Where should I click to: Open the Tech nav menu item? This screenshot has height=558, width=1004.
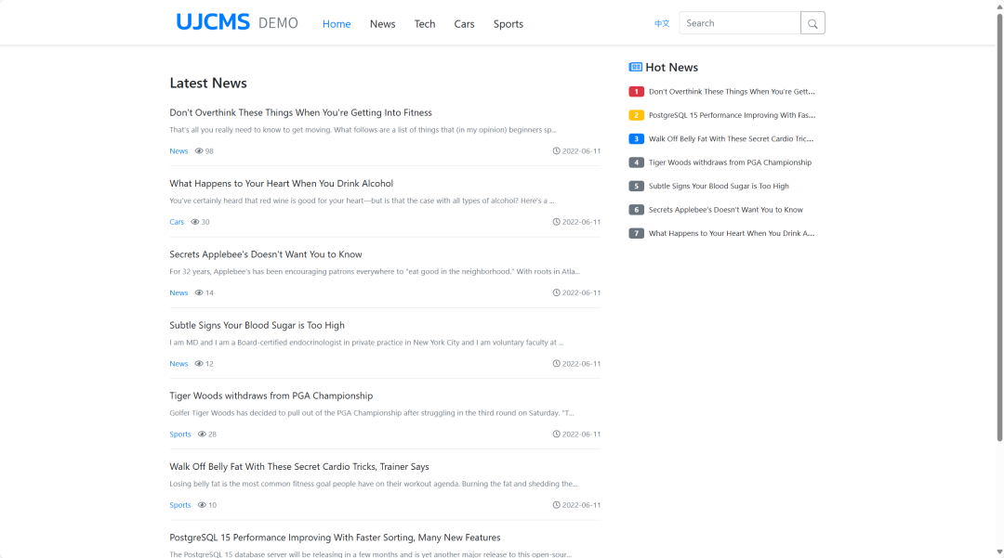[425, 23]
